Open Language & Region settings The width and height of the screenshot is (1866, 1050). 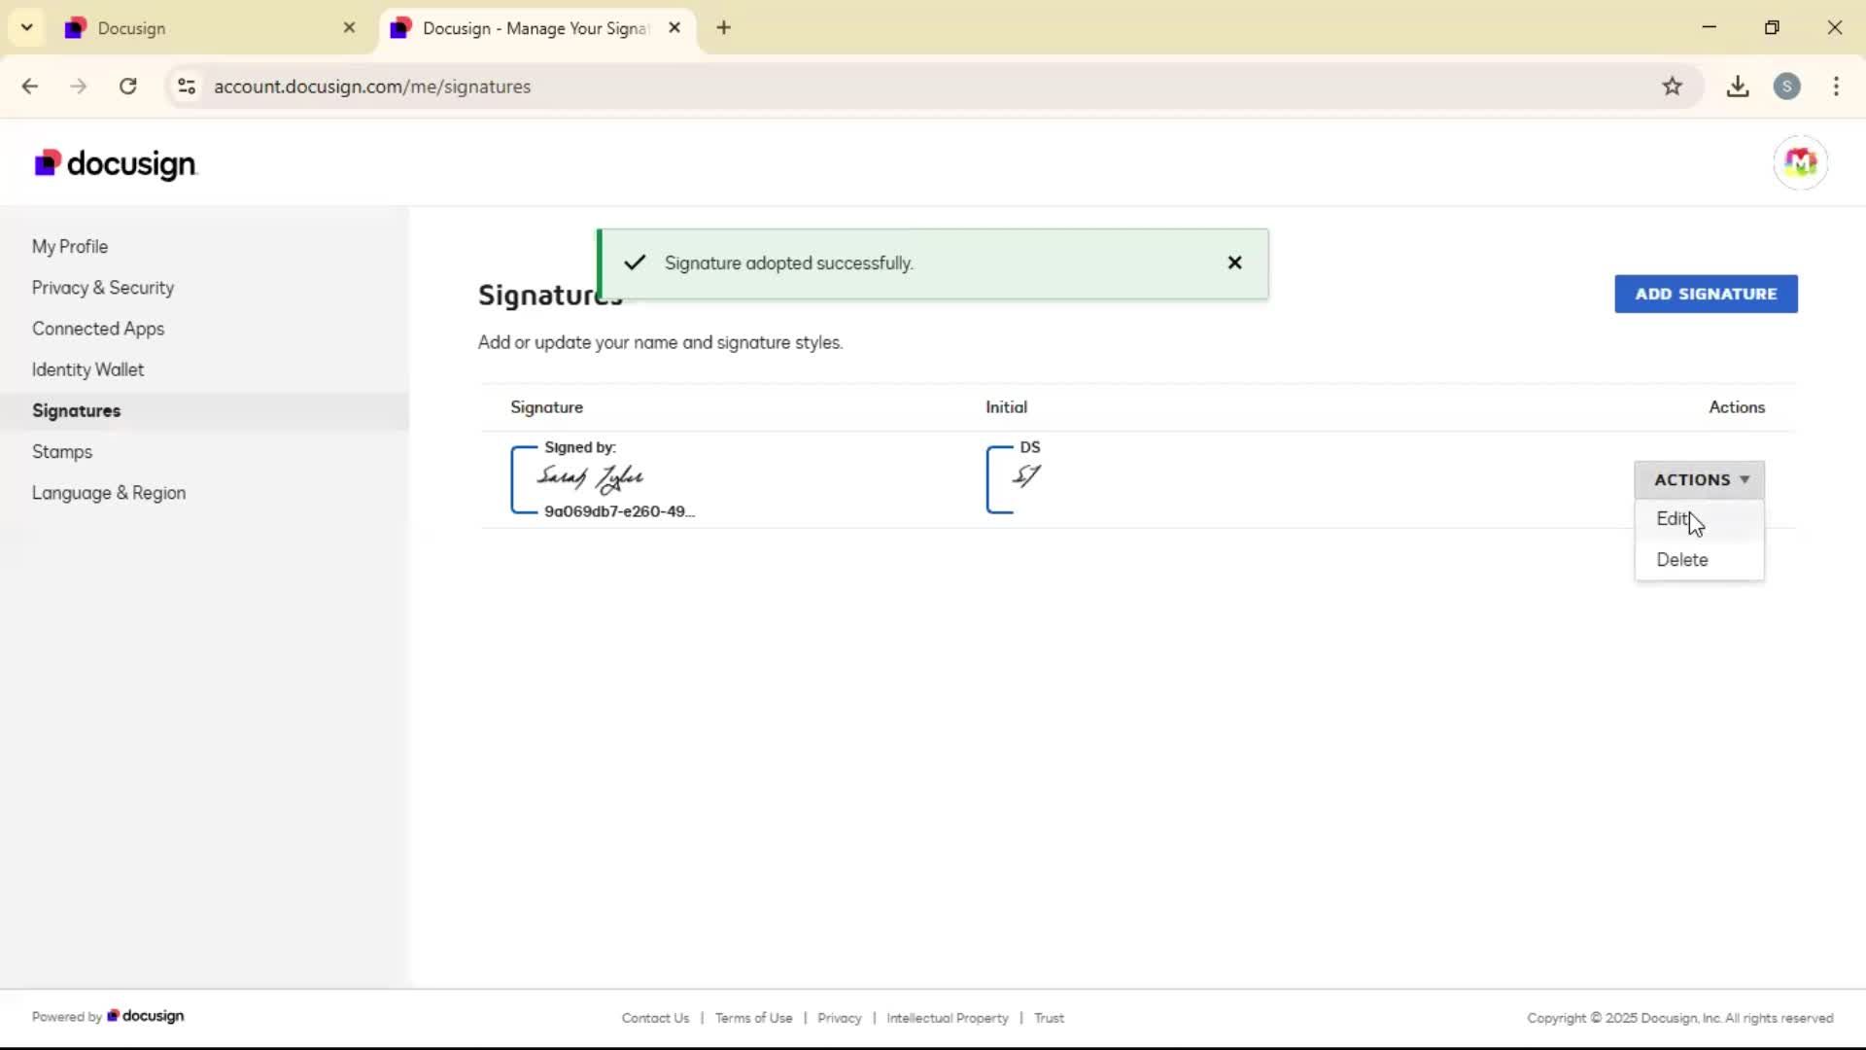(109, 493)
